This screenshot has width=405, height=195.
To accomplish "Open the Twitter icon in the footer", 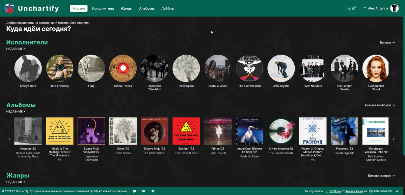I will [134, 191].
